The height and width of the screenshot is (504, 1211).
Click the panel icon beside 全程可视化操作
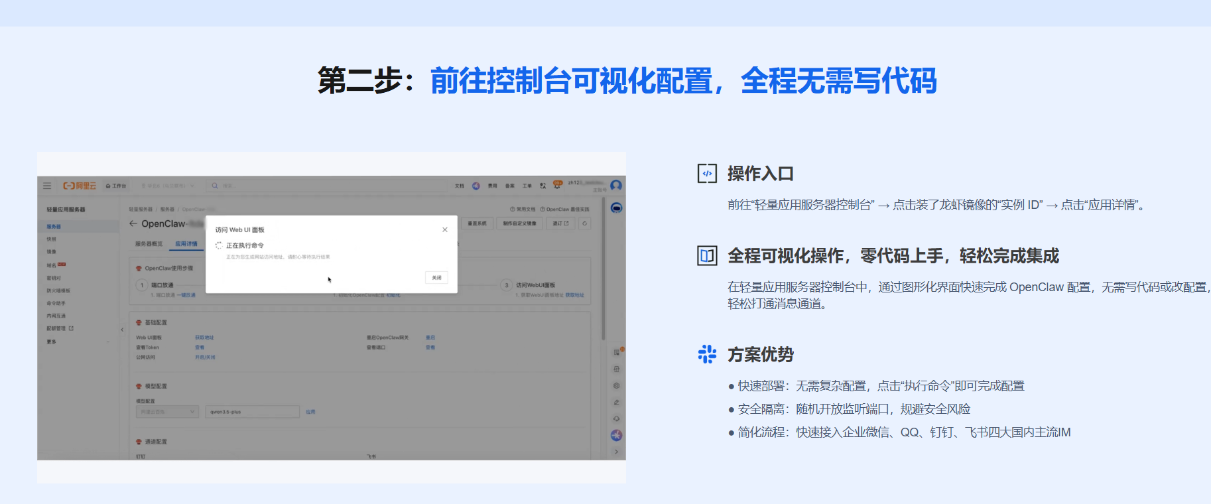point(707,256)
